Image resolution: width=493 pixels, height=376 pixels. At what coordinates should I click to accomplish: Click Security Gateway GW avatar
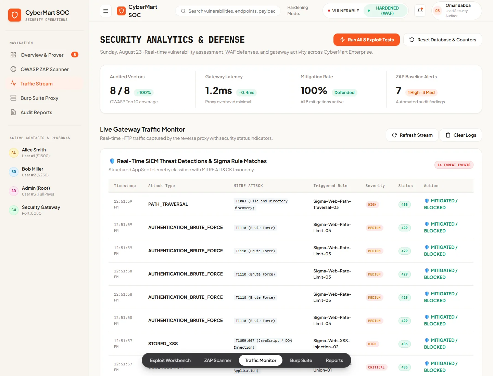[14, 210]
